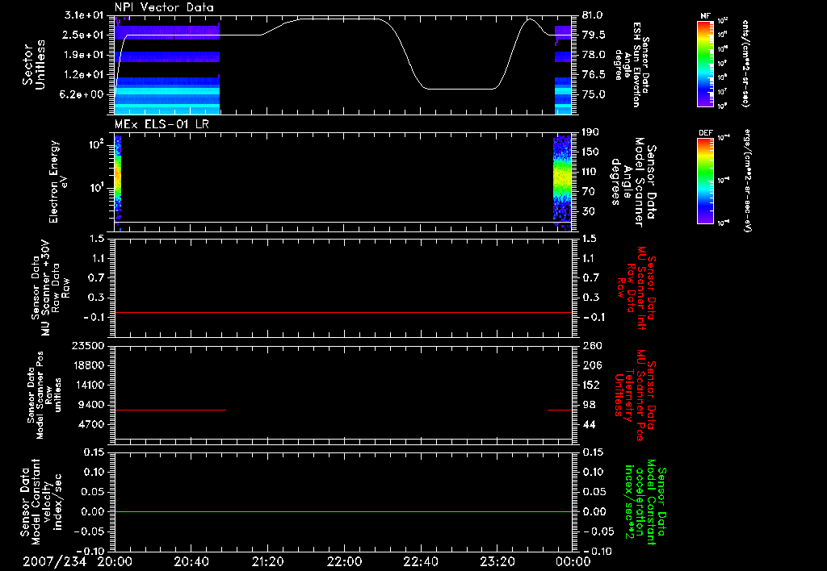Viewport: 827px width, 571px height.
Task: Click the DEF color scale bar
Action: point(705,181)
